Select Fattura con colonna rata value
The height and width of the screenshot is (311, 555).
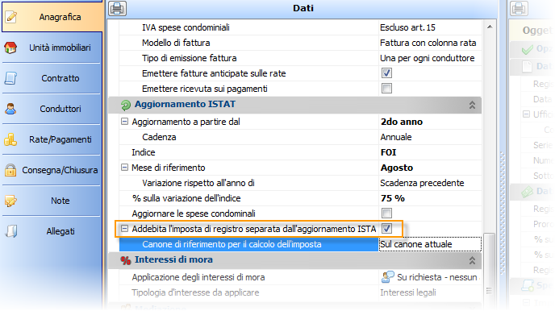click(430, 43)
